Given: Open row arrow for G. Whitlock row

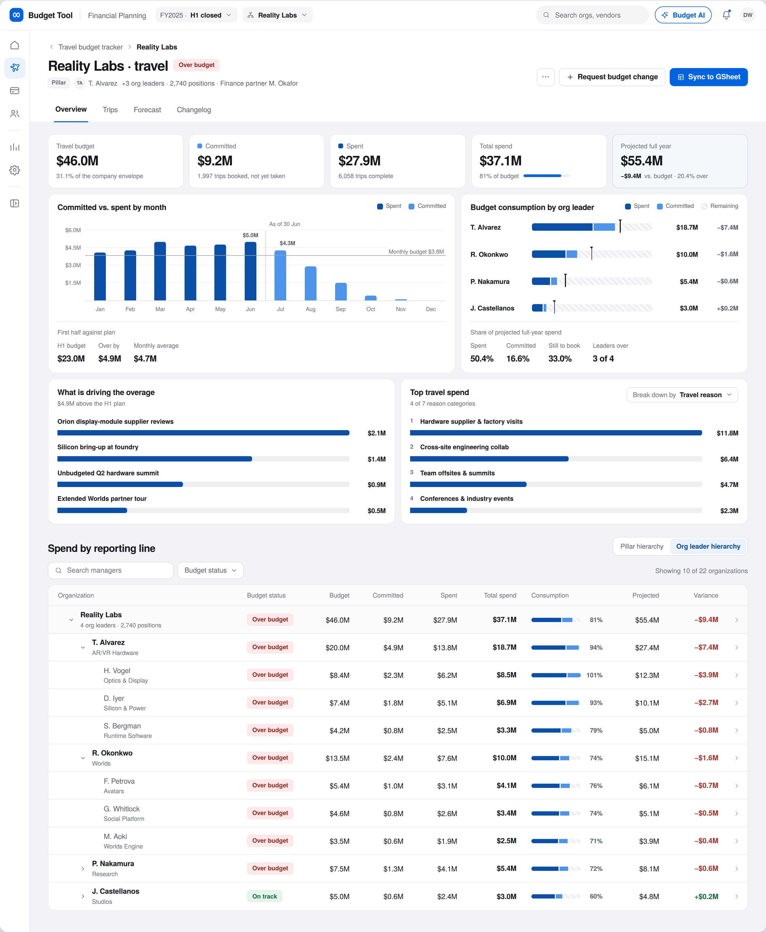Looking at the screenshot, I should point(736,813).
